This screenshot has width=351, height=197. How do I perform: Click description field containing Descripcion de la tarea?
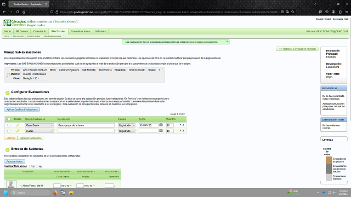[x=86, y=125]
